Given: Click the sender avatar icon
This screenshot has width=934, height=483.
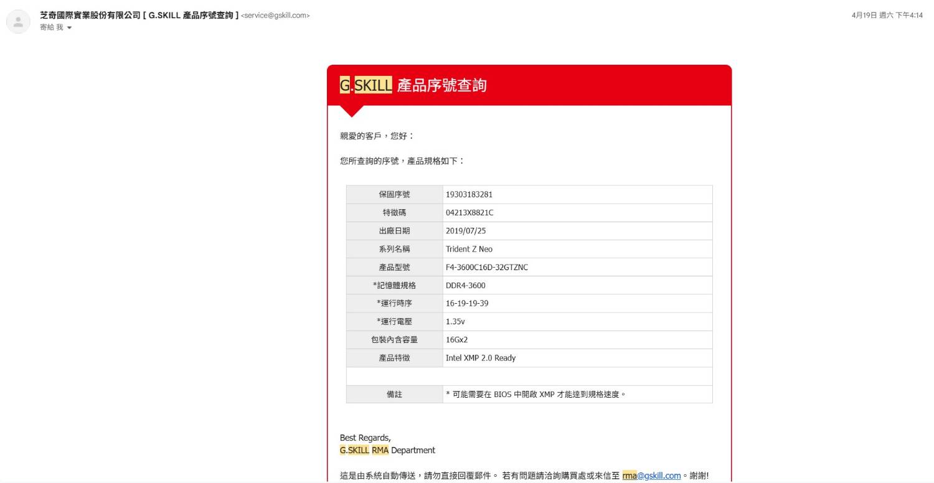Looking at the screenshot, I should (18, 22).
